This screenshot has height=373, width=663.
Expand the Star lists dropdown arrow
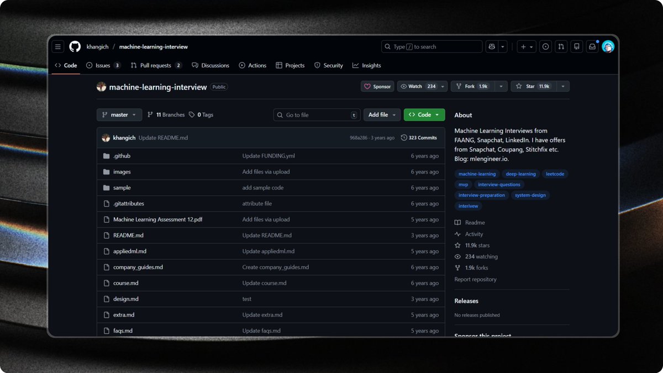click(563, 87)
